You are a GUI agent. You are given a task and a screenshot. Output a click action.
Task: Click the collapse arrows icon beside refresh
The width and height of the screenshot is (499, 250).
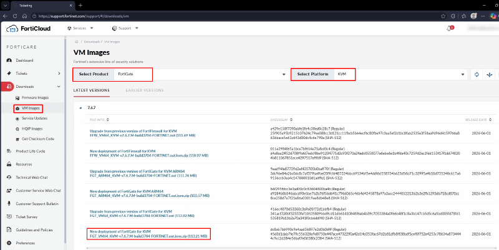point(489,74)
